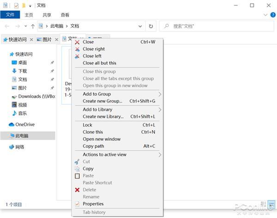Click Copy in the context menu
Screen dimensions: 277x218
coord(117,169)
